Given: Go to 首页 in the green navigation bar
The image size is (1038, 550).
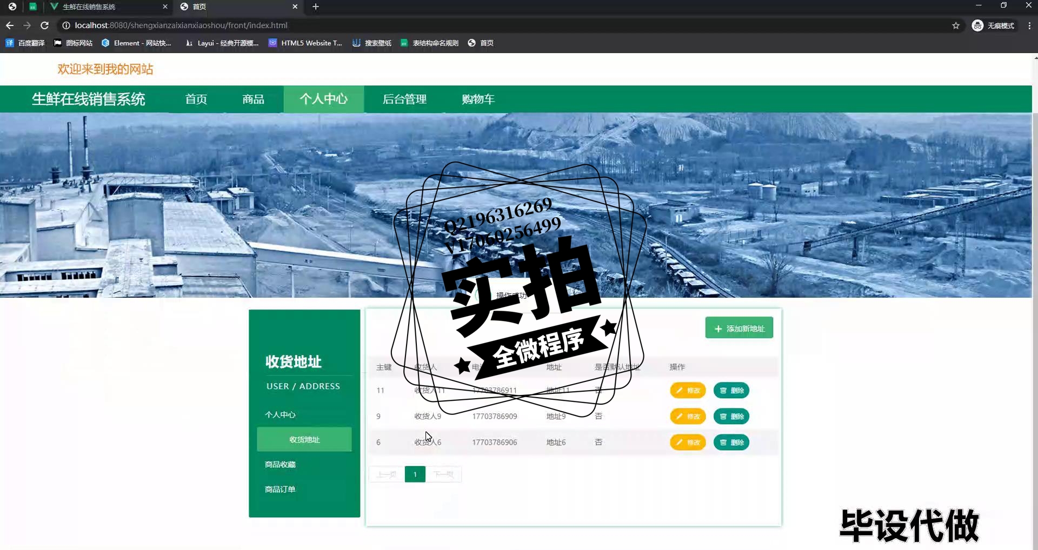Looking at the screenshot, I should pyautogui.click(x=196, y=99).
